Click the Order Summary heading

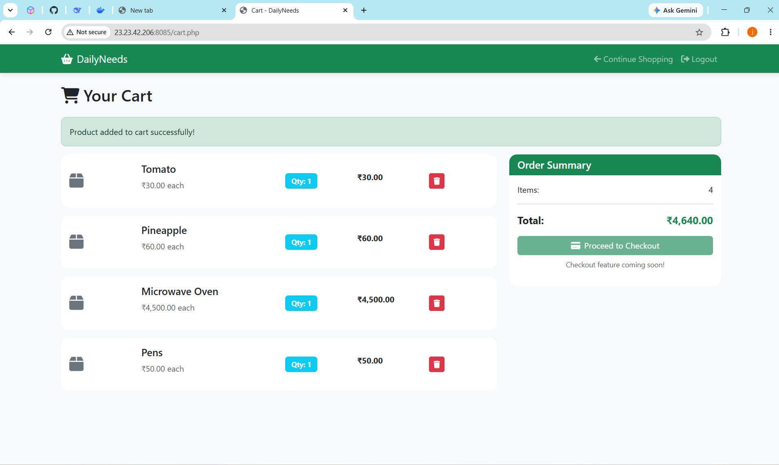pos(554,165)
